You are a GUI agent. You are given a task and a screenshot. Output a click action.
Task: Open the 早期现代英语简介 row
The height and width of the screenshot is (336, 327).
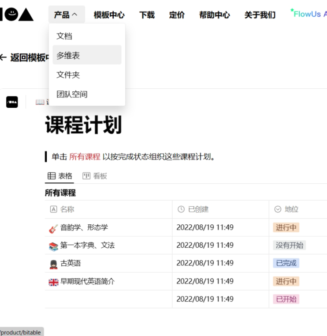[x=87, y=281]
